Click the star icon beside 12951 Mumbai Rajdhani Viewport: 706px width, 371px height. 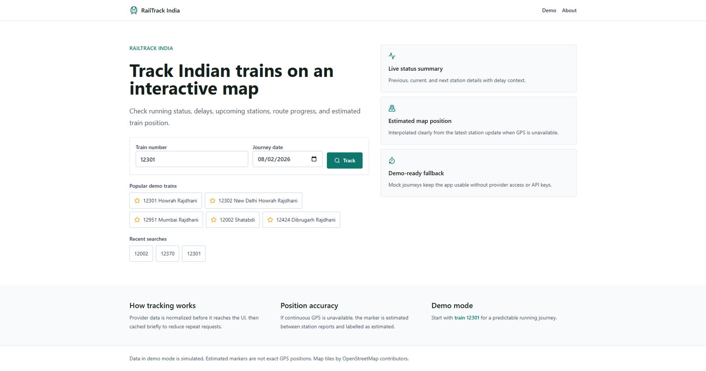click(x=137, y=220)
